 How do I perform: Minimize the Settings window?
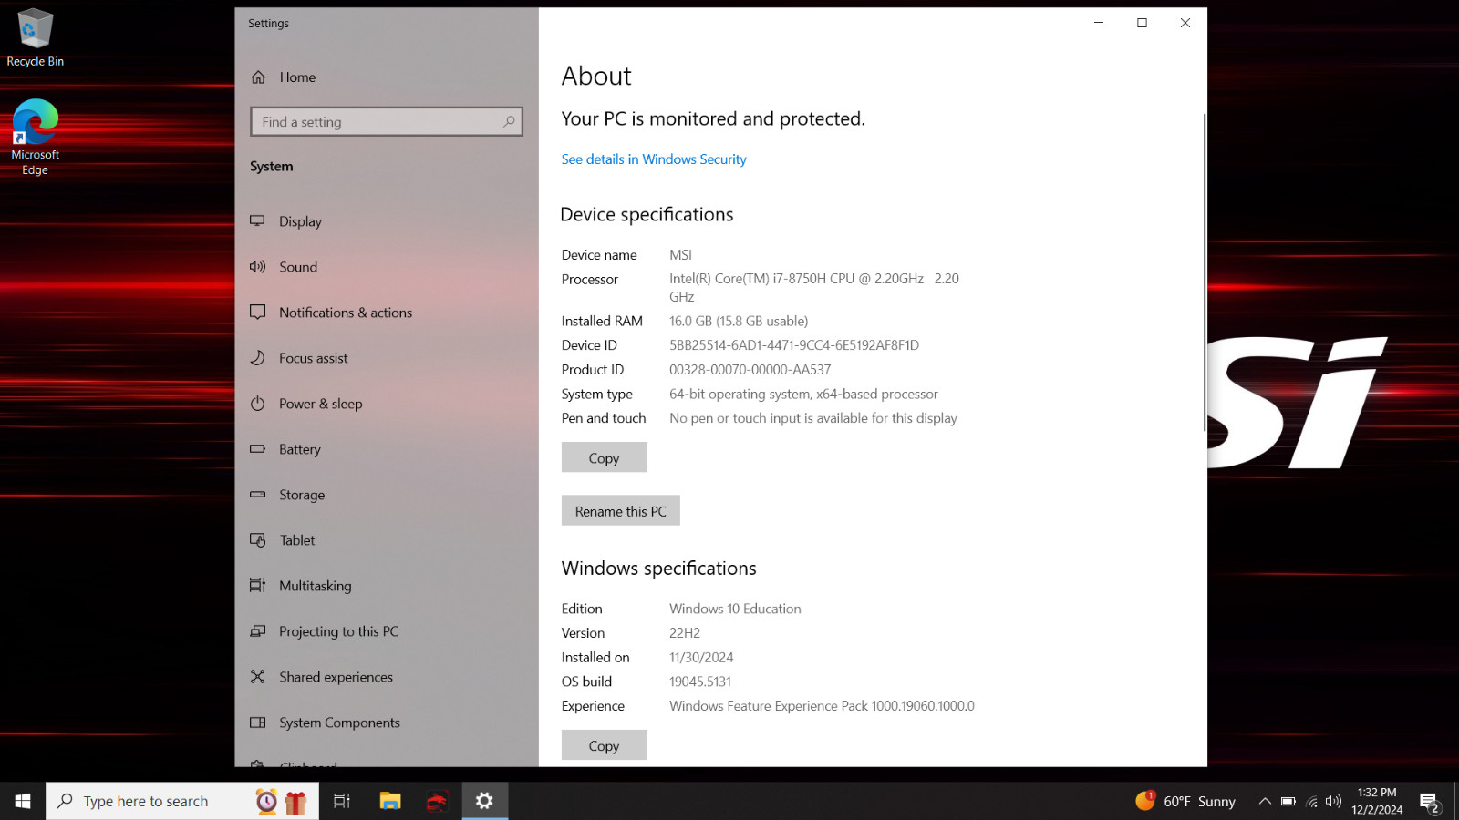(x=1099, y=23)
